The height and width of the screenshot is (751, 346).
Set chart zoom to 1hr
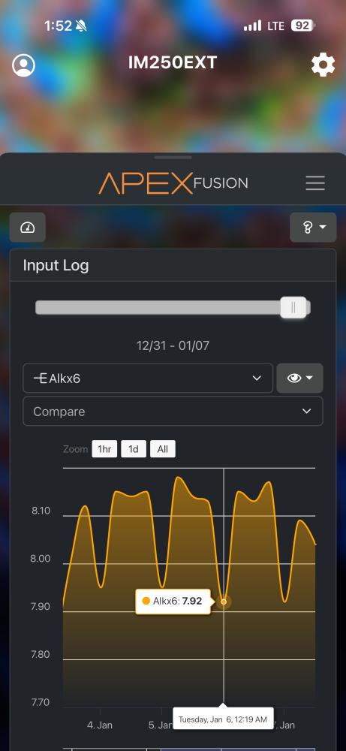coord(104,449)
